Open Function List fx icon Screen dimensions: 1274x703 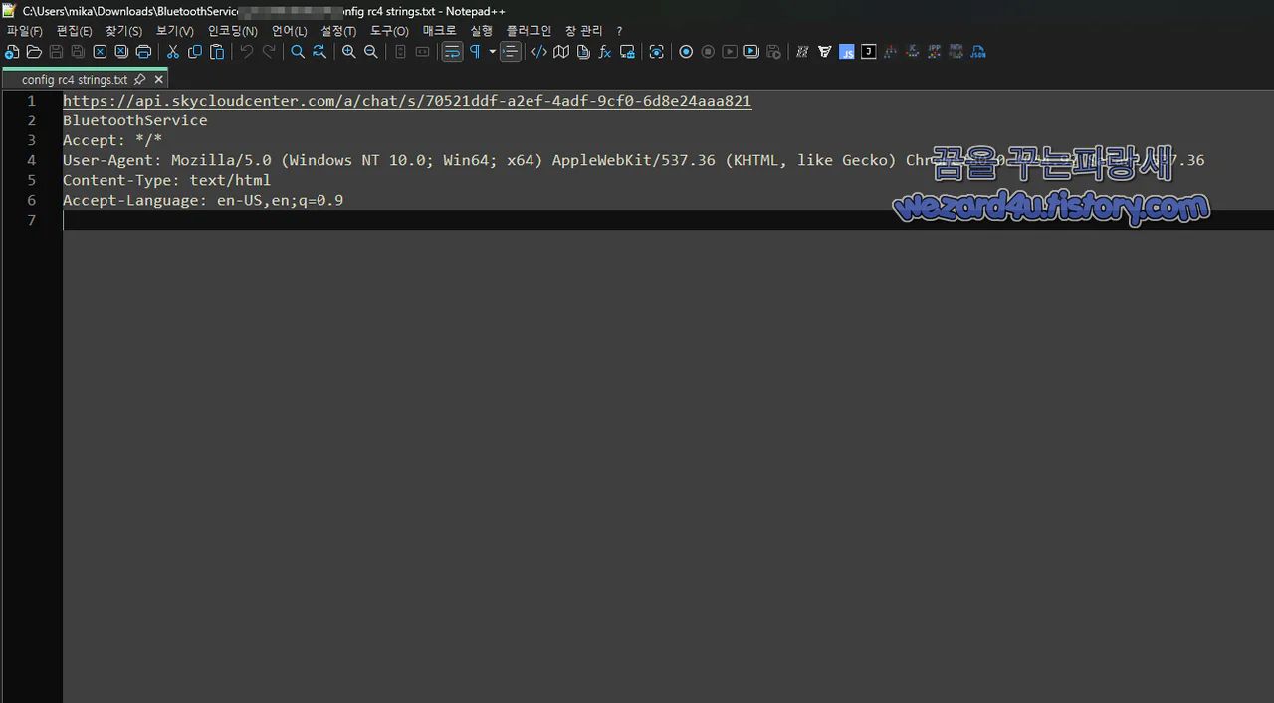point(605,52)
